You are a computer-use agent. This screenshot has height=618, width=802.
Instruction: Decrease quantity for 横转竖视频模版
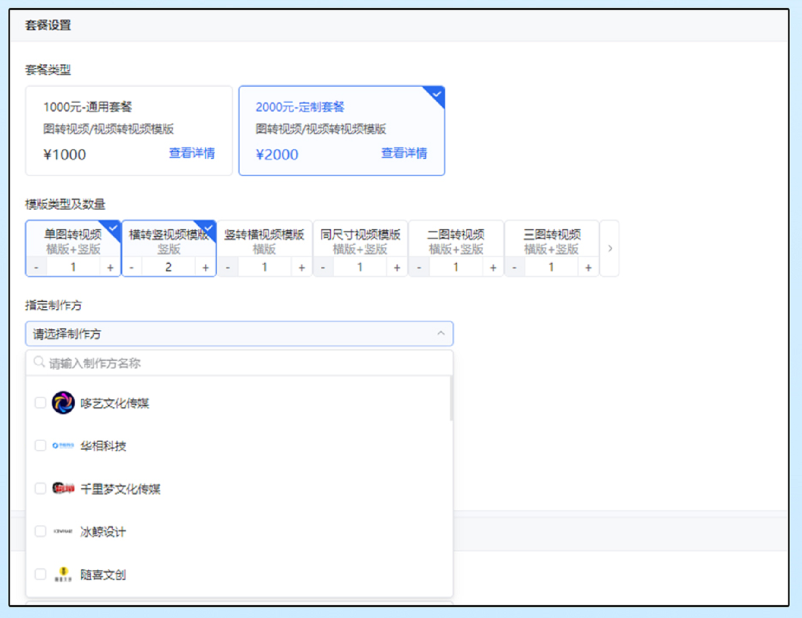pyautogui.click(x=132, y=267)
